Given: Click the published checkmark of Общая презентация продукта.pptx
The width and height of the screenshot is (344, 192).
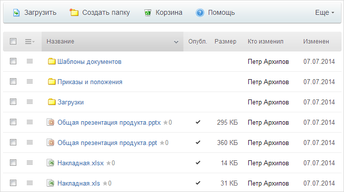Looking at the screenshot, I should click(198, 122).
